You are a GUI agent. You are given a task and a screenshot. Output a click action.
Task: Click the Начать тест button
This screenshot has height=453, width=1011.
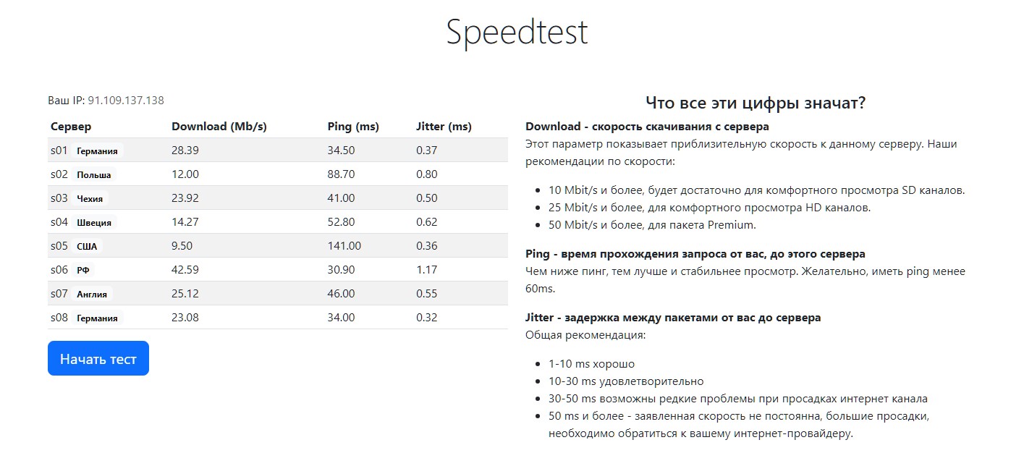[x=98, y=358]
